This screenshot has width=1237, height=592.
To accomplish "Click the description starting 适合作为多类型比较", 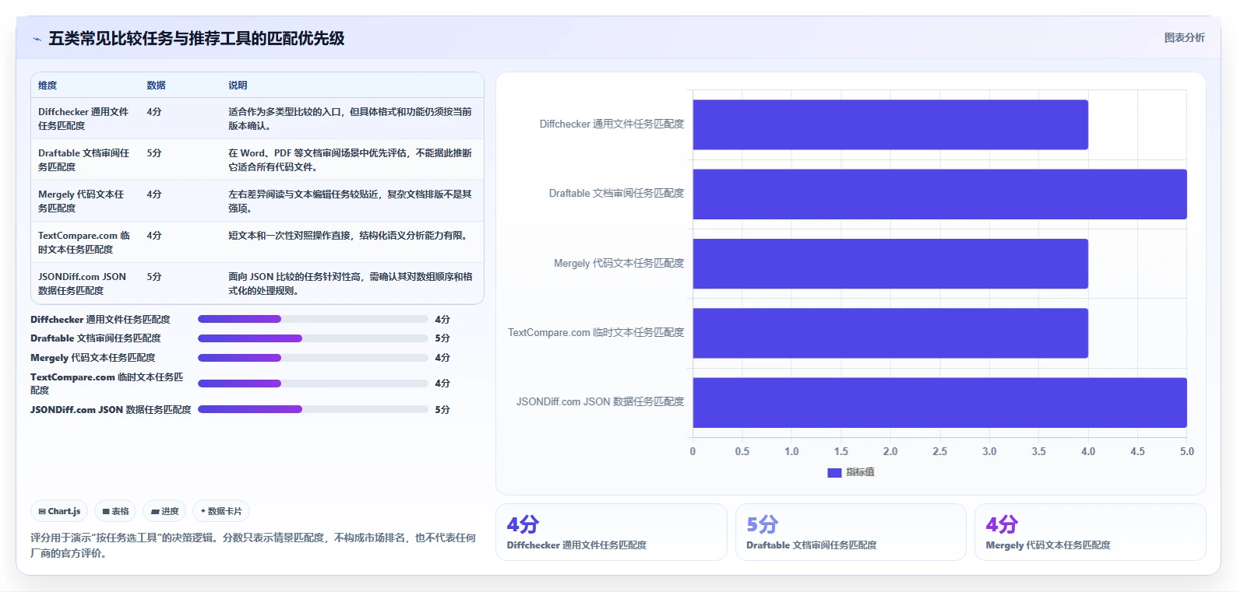I will 350,119.
